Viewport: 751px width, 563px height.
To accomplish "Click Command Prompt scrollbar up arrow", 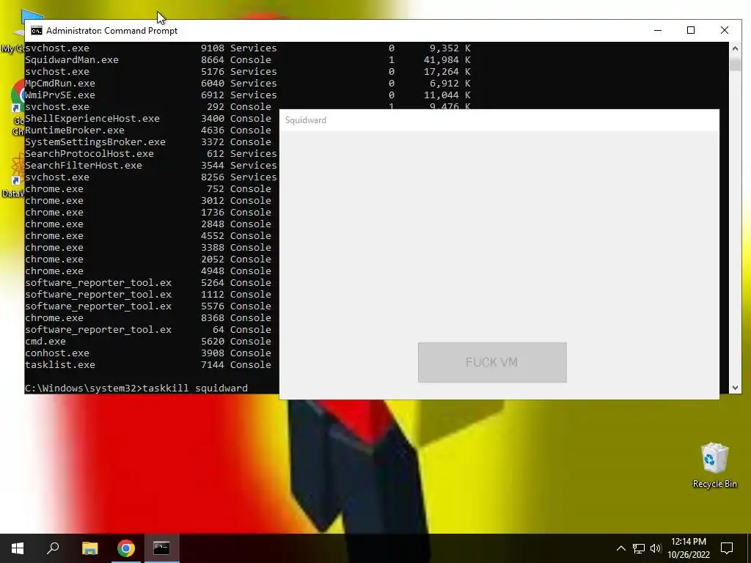I will 735,48.
